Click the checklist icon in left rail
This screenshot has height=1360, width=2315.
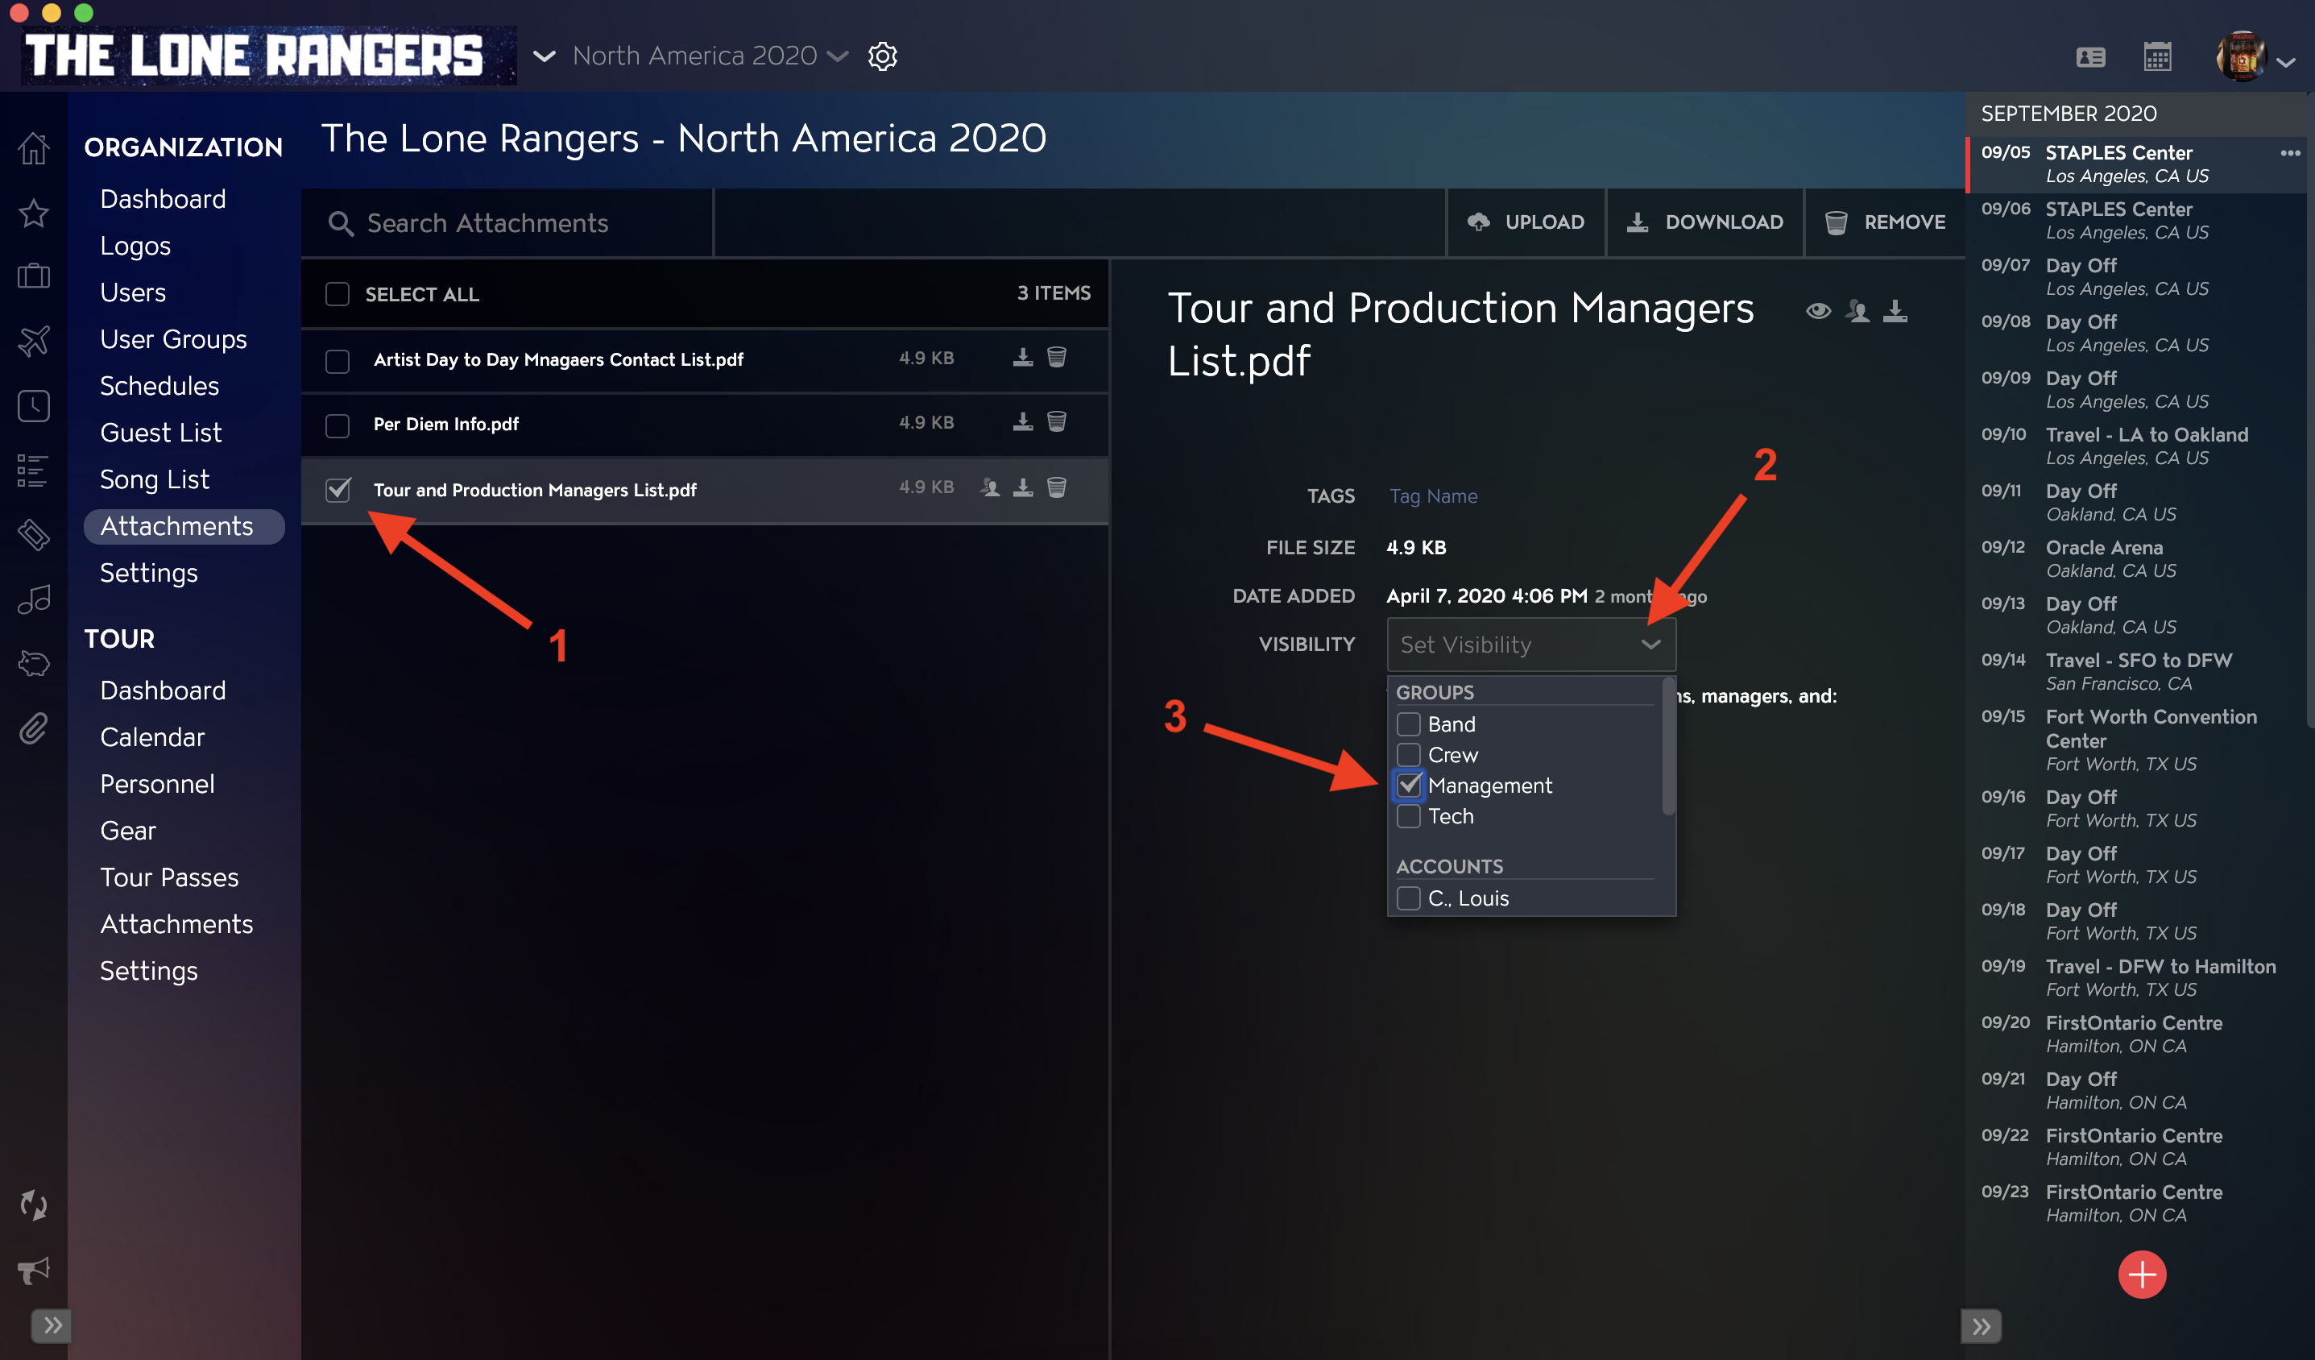click(x=34, y=471)
